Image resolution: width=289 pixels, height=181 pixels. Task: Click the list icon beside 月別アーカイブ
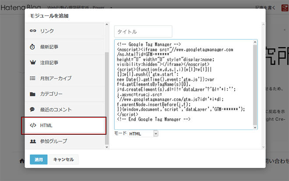pos(33,78)
